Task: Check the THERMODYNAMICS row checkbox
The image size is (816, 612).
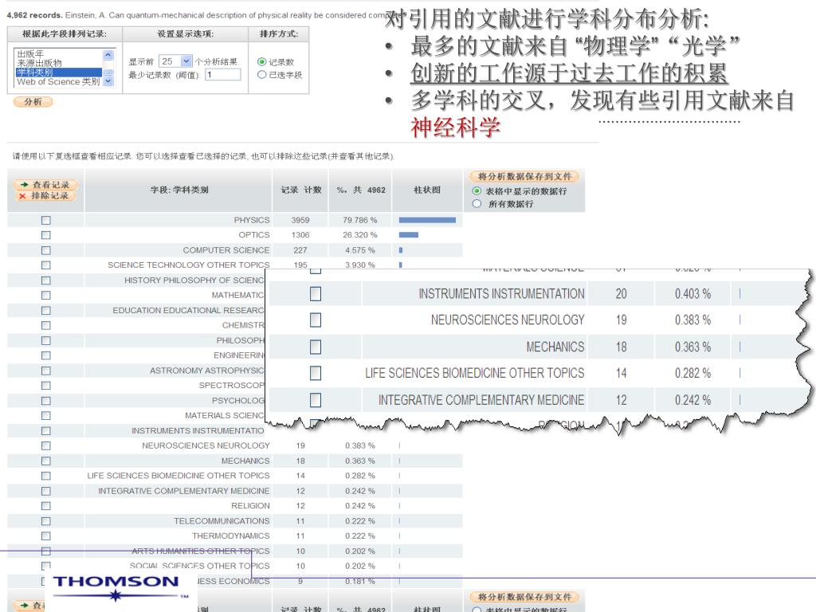Action: (45, 536)
